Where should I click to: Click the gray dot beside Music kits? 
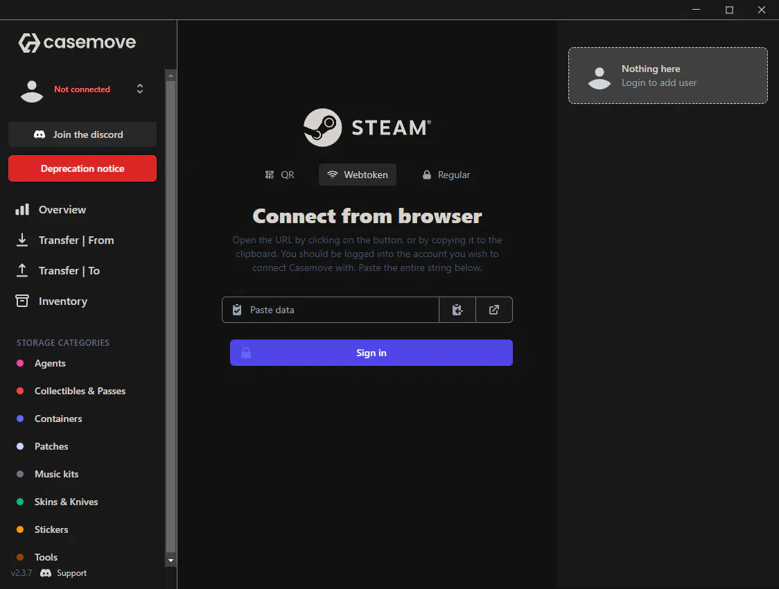[x=20, y=474]
